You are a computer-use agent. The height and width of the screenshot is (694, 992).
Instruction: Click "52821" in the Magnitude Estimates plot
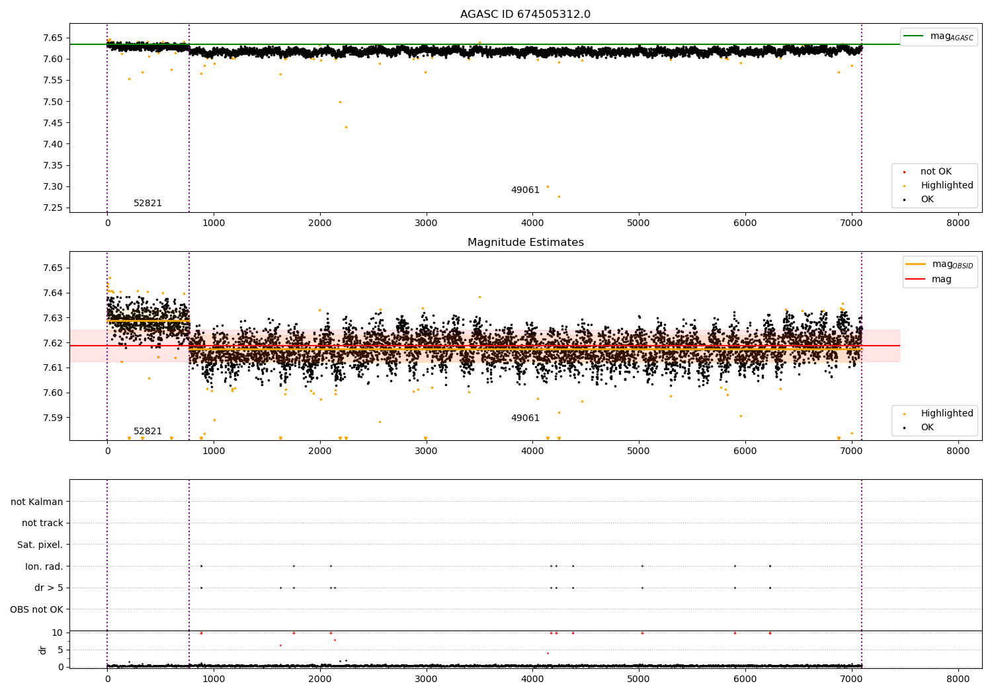[147, 432]
